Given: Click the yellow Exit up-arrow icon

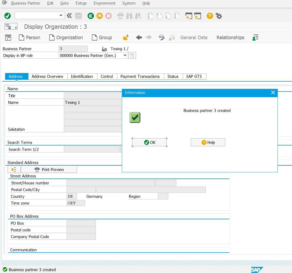Looking at the screenshot, I should click(x=100, y=16).
